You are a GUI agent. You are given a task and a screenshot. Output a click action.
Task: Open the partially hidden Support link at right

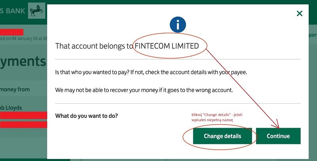[312, 35]
